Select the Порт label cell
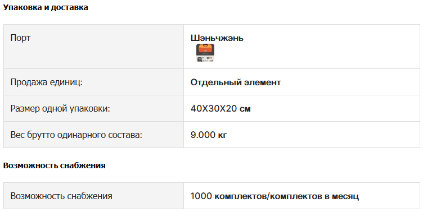This screenshot has width=423, height=212. tap(93, 47)
